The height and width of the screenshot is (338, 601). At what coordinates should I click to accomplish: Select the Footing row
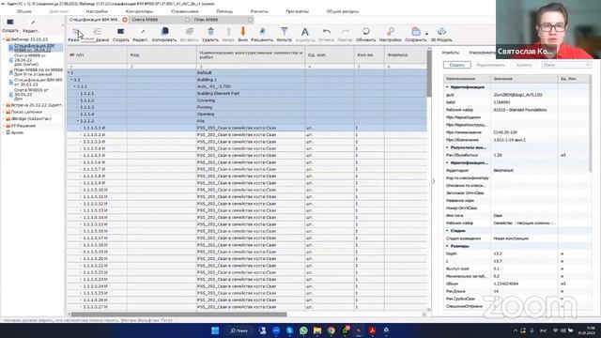247,107
